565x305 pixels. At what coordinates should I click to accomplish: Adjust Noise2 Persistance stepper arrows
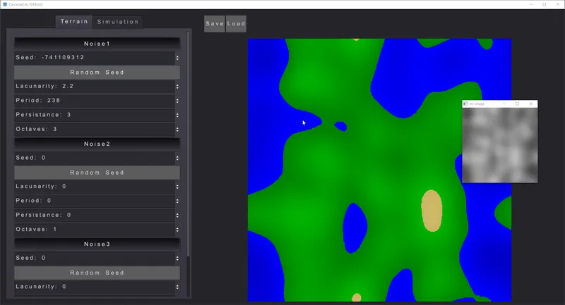[x=177, y=215]
